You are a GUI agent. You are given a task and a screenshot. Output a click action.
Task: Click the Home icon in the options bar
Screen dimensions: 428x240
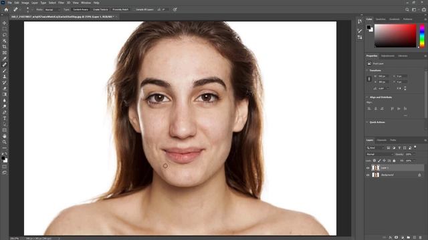(6, 9)
